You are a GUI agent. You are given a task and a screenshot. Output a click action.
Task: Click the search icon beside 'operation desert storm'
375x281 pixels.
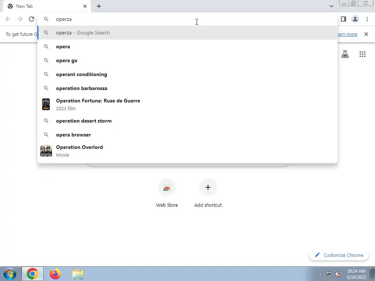tap(46, 121)
